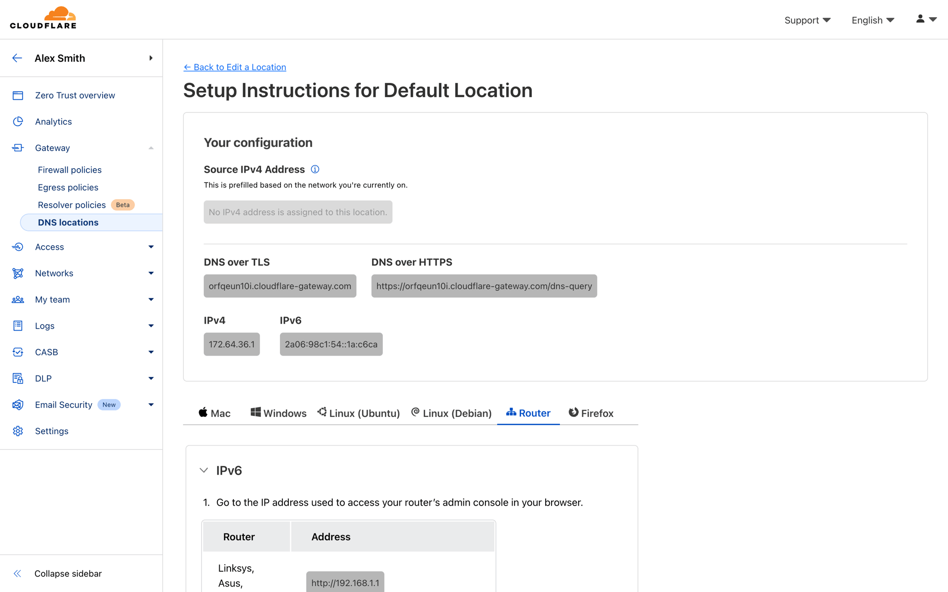Click the Access sidebar icon
This screenshot has width=948, height=592.
point(18,247)
